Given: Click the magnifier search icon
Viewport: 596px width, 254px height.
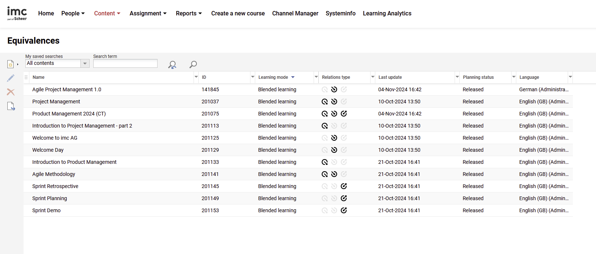Looking at the screenshot, I should pyautogui.click(x=193, y=65).
